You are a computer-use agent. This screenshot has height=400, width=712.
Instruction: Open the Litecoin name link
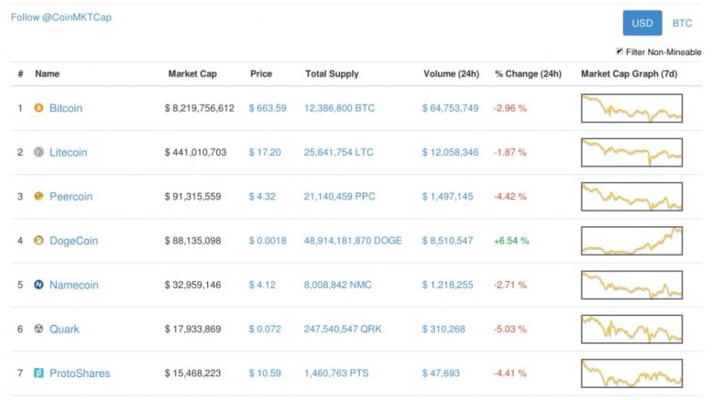click(68, 152)
